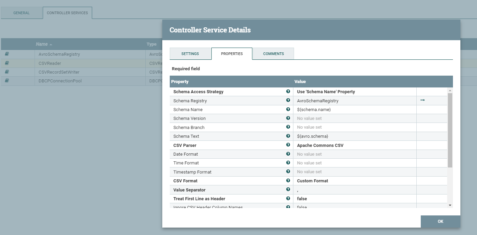The width and height of the screenshot is (477, 235).
Task: Click help icon for Treat First Line as Header
Action: (288, 199)
